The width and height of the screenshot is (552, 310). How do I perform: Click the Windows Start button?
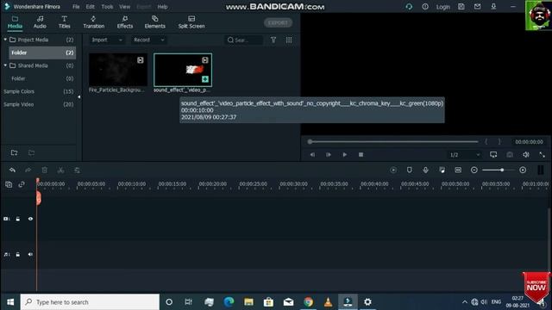[10, 302]
